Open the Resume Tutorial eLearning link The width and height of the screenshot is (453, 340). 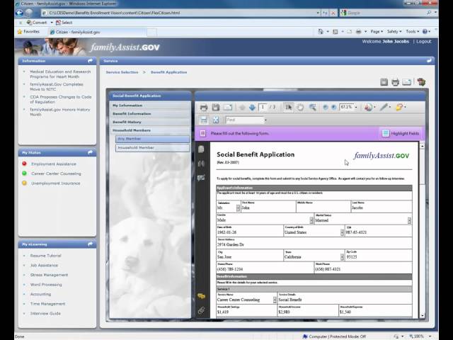(x=45, y=256)
